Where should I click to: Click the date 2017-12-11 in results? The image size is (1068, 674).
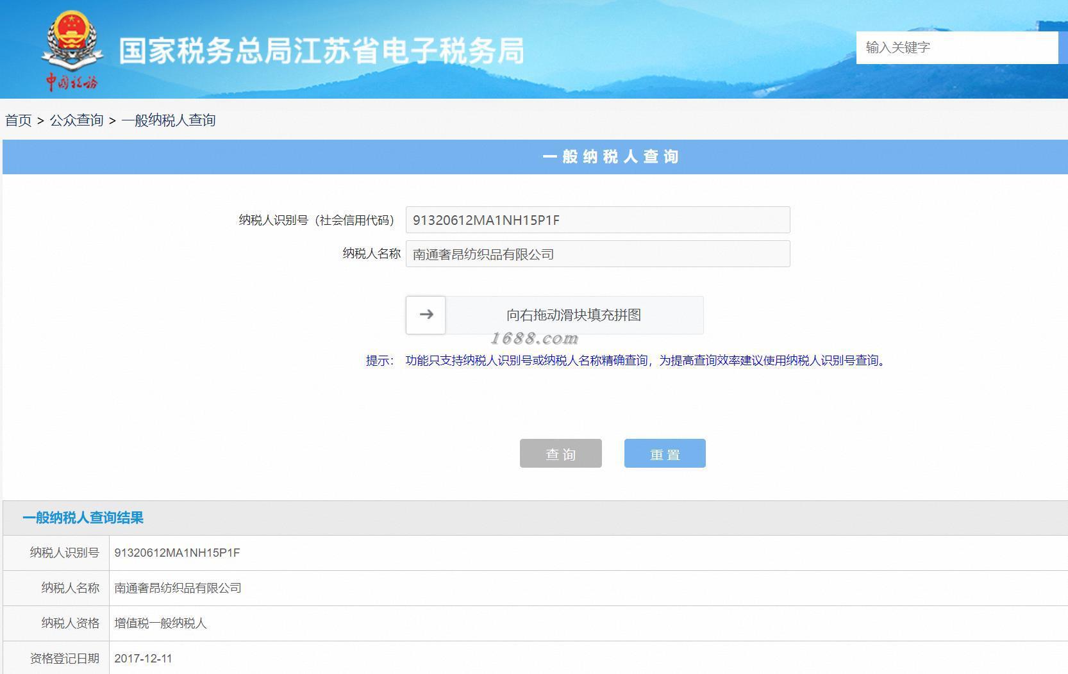(143, 659)
